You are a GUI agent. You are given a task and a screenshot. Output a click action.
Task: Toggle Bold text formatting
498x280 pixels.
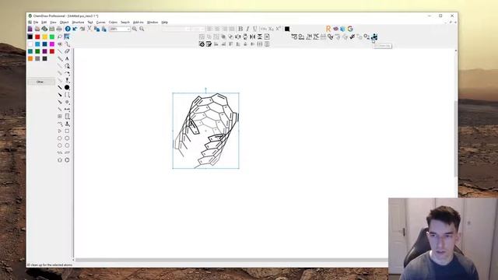click(240, 29)
